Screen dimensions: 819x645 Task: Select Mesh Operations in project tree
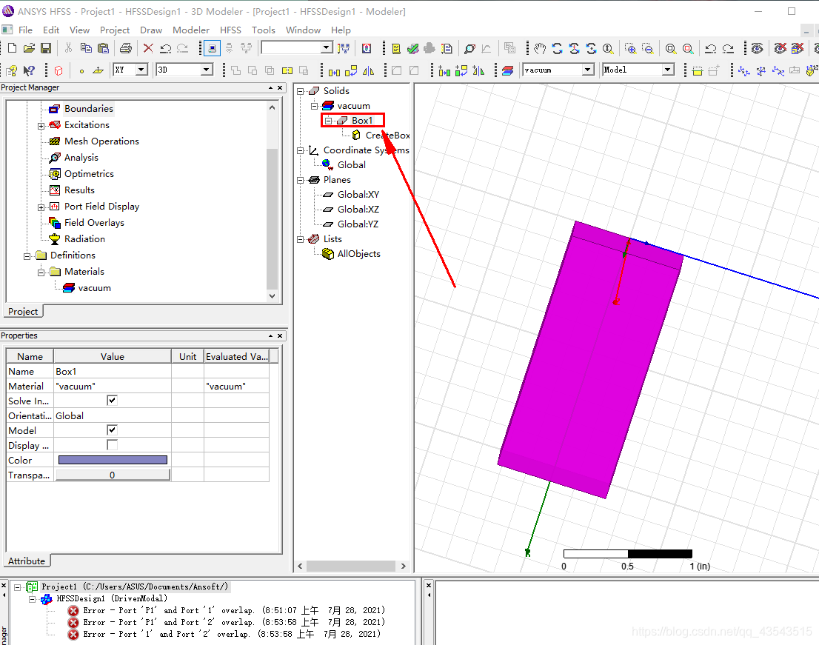click(x=101, y=141)
